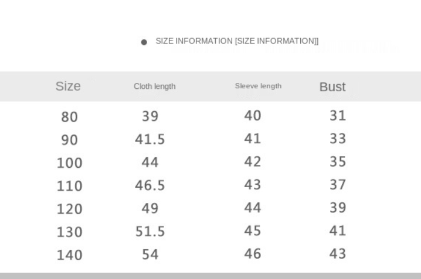Click the Cloth length column header
The width and height of the screenshot is (421, 279).
pos(155,86)
